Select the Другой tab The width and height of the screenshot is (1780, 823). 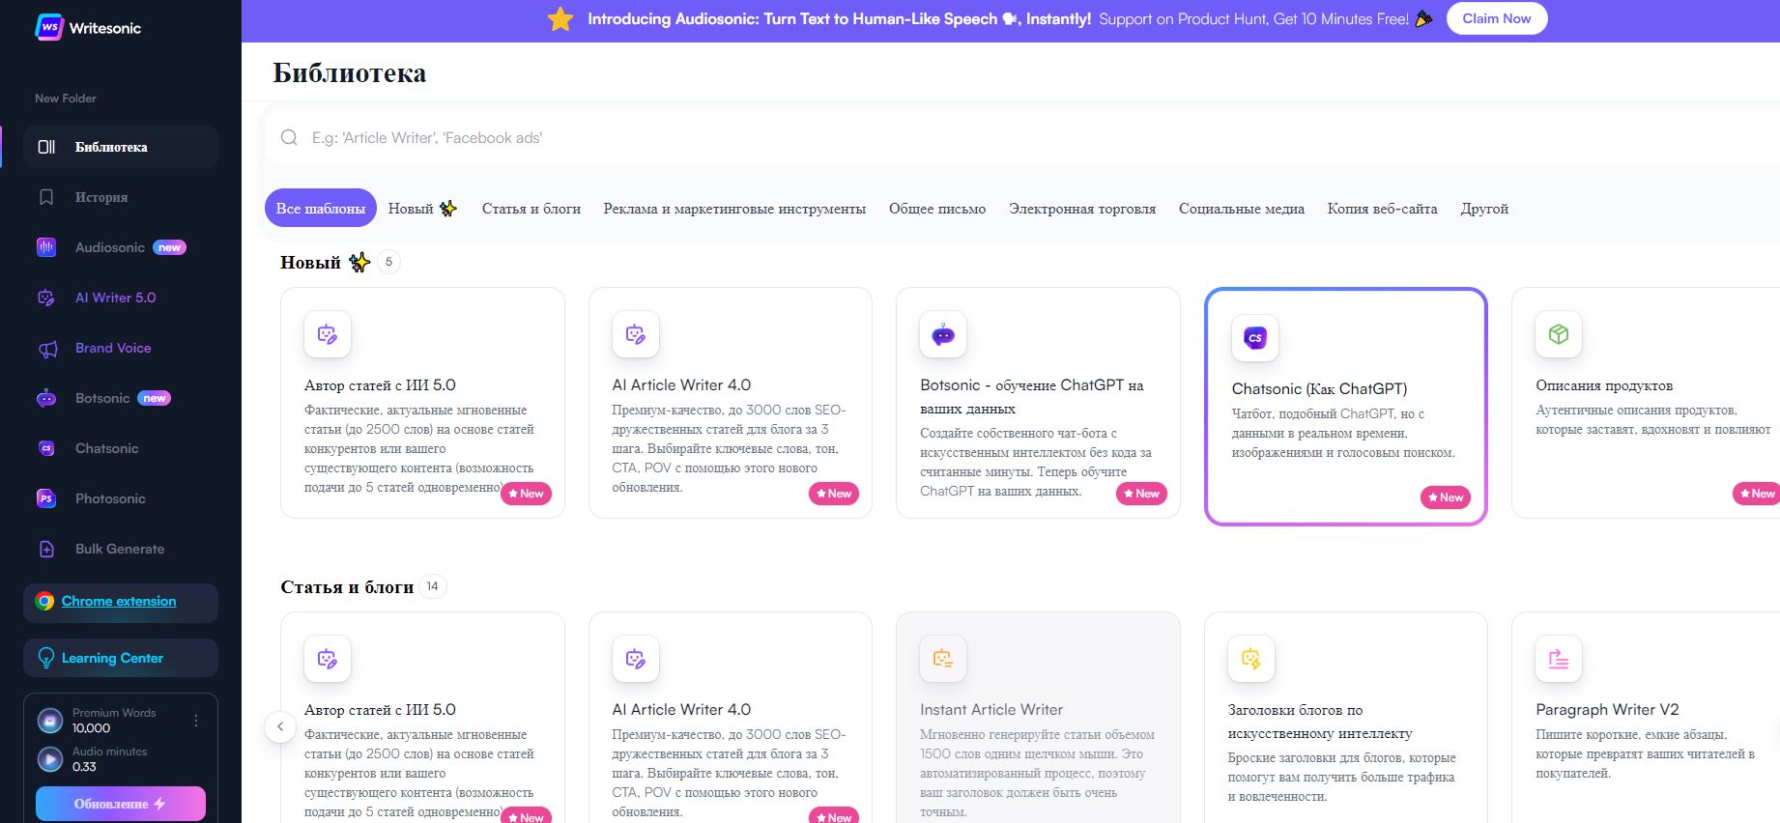1484,209
